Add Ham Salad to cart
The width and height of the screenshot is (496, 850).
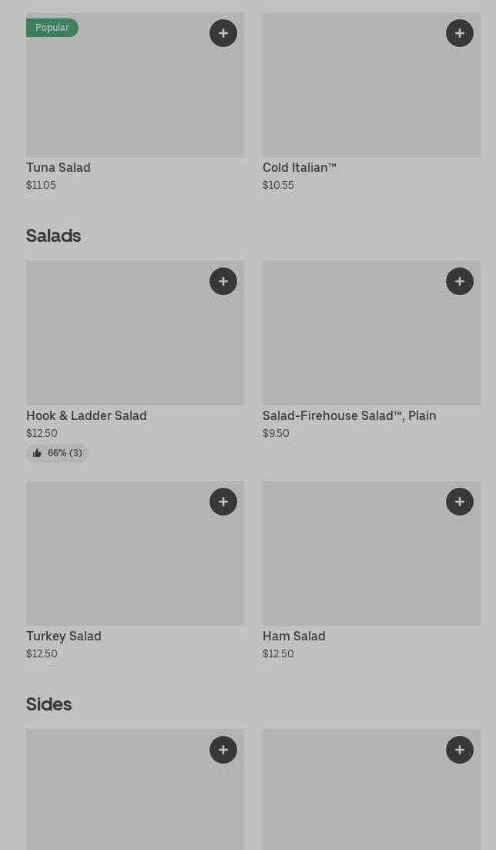click(460, 502)
